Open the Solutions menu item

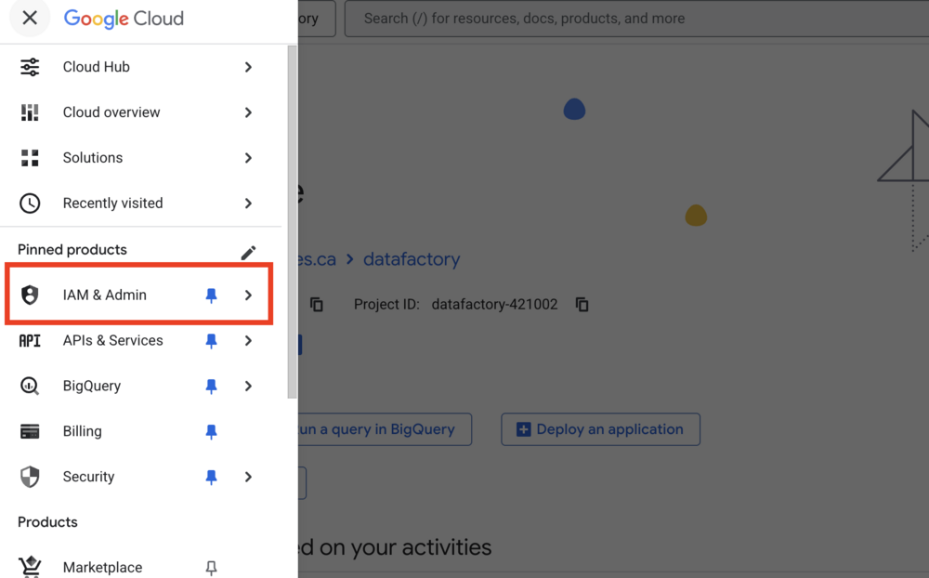[93, 158]
